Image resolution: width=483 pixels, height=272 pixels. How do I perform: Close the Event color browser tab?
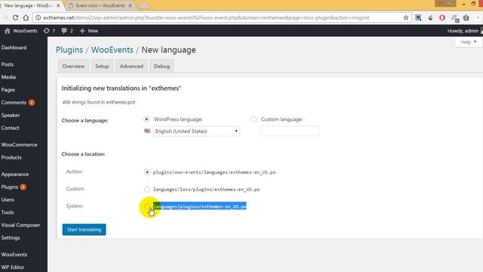coord(130,5)
